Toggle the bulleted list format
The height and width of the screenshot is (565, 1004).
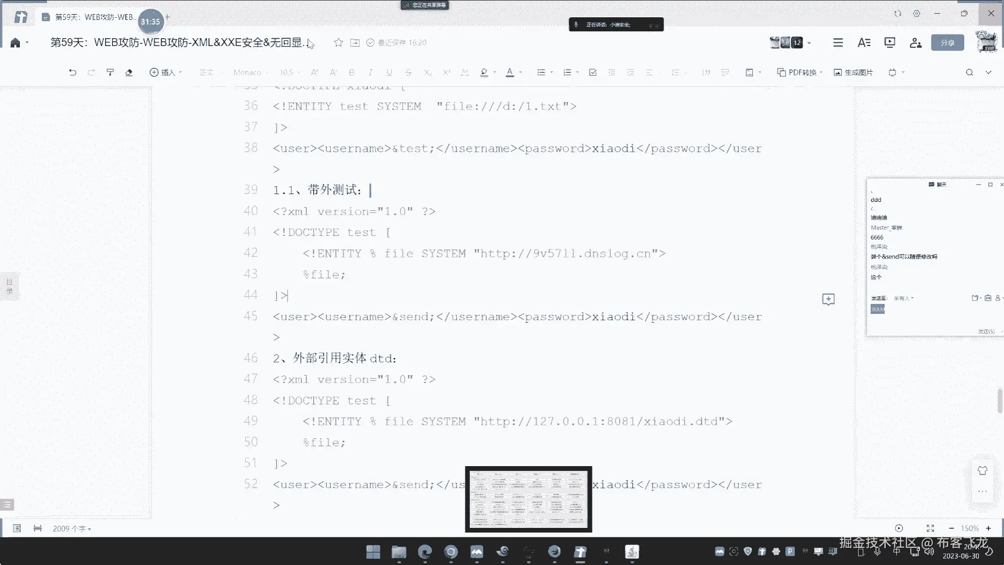[541, 72]
